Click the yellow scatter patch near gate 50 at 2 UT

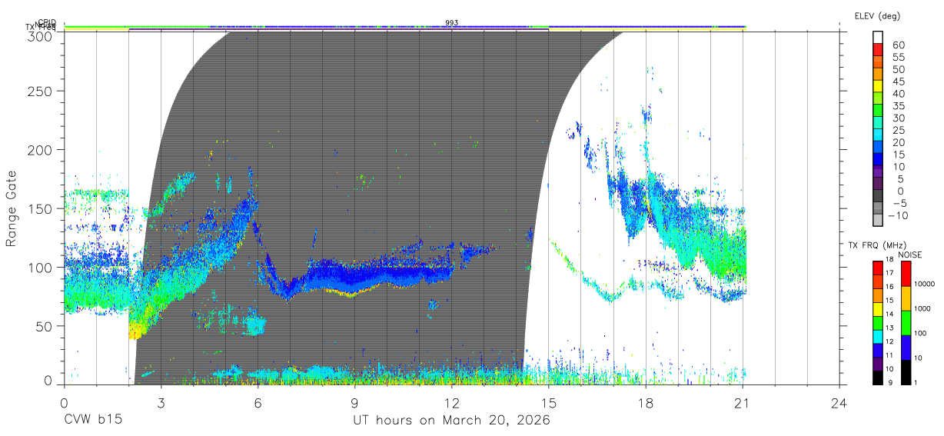[x=136, y=329]
